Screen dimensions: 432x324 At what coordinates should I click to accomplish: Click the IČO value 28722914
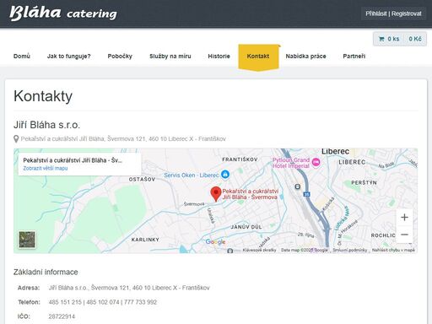pyautogui.click(x=62, y=316)
